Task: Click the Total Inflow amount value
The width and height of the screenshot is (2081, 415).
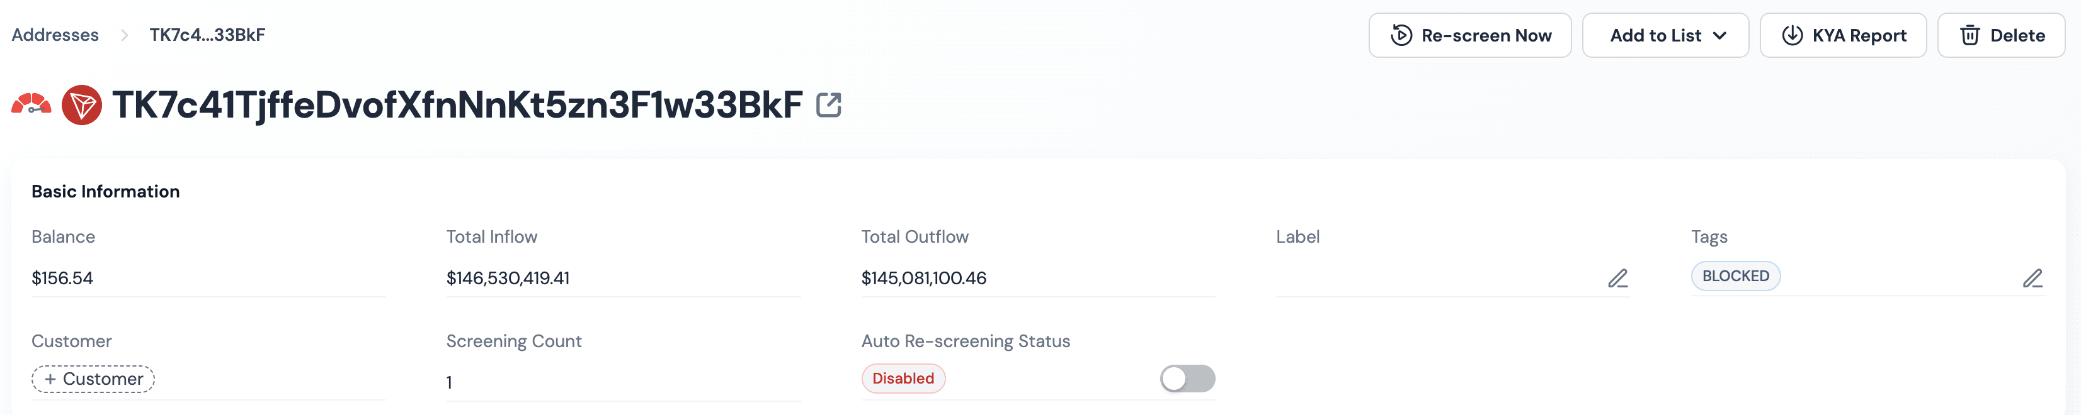Action: (x=507, y=279)
